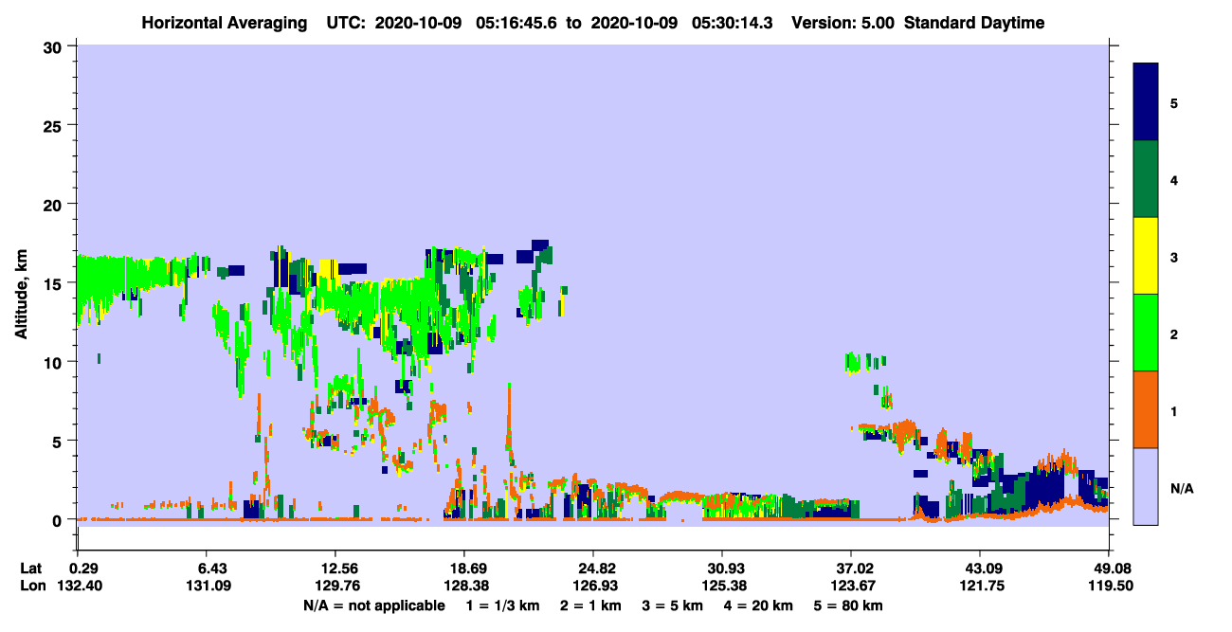This screenshot has width=1232, height=632.
Task: Click the '3 = 5 km' legend entry
Action: pyautogui.click(x=672, y=605)
